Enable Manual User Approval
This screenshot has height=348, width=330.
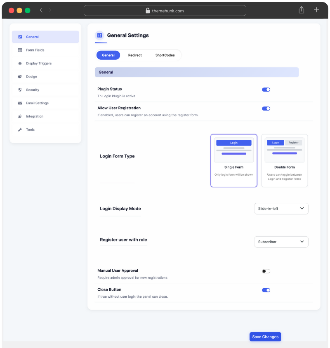(x=266, y=271)
